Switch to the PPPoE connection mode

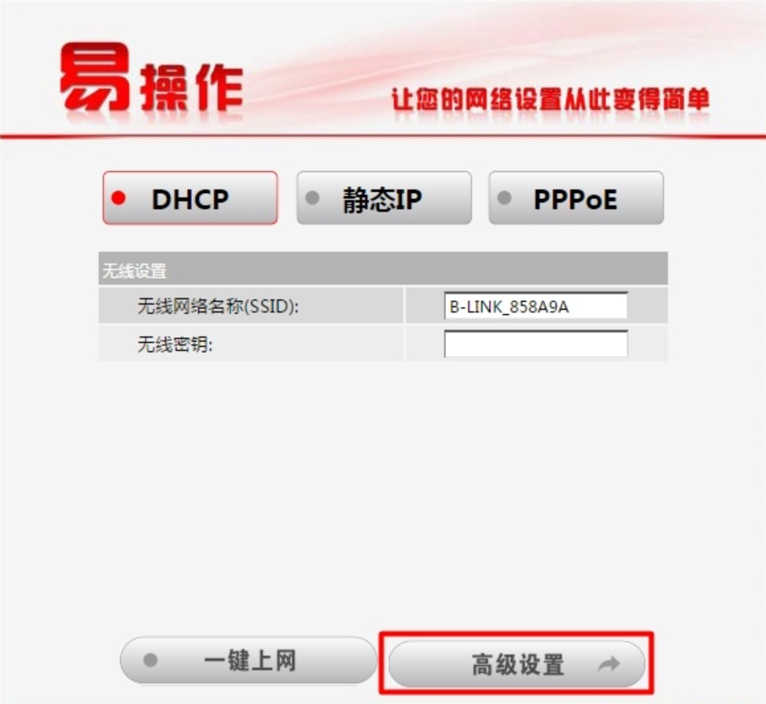coord(576,198)
